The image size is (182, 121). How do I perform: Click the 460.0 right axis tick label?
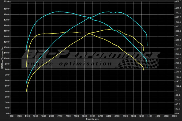[178, 8]
